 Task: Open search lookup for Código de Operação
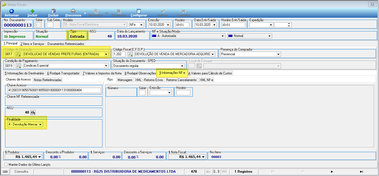tap(18, 54)
